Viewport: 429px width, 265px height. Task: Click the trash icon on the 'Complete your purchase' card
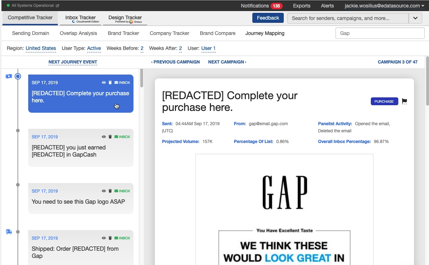coord(110,83)
